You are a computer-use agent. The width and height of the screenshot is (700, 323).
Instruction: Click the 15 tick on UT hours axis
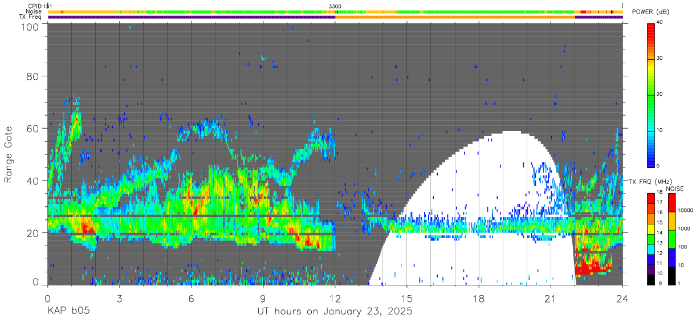[x=407, y=298]
